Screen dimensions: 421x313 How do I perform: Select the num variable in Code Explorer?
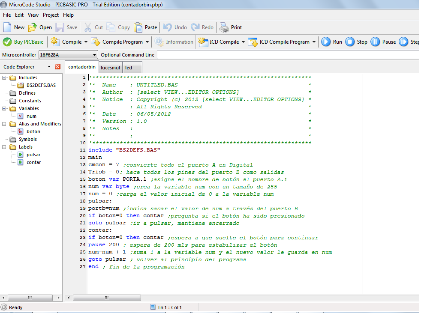pos(31,116)
